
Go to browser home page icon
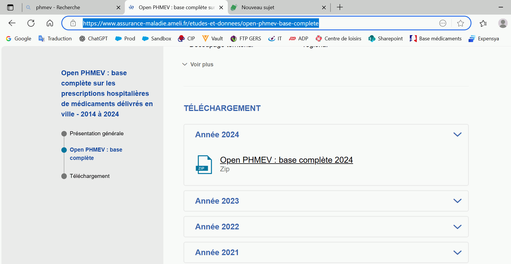(50, 23)
